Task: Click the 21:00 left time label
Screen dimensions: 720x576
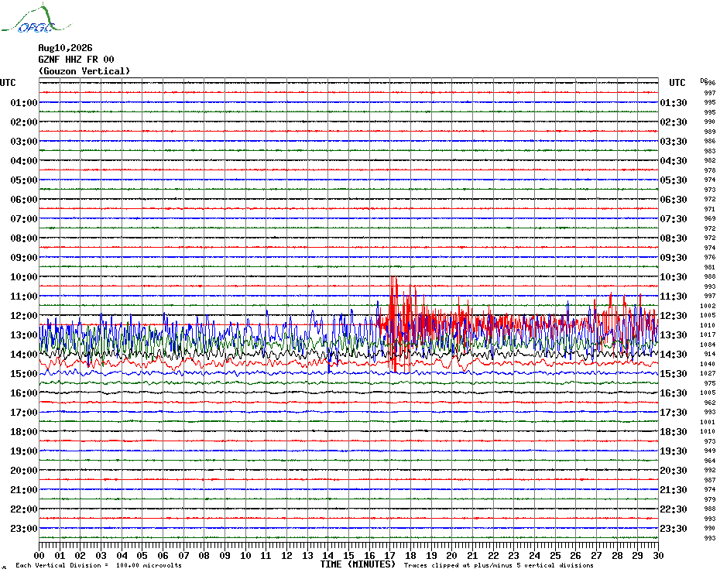Action: (x=24, y=489)
